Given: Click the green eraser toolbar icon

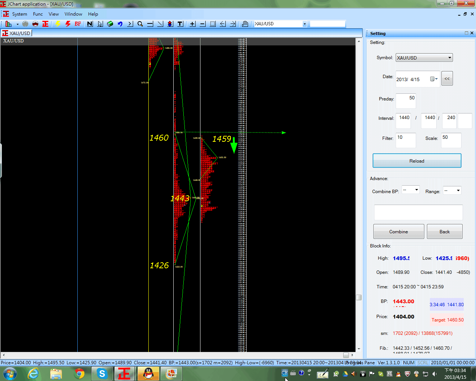Looking at the screenshot, I should (110, 24).
